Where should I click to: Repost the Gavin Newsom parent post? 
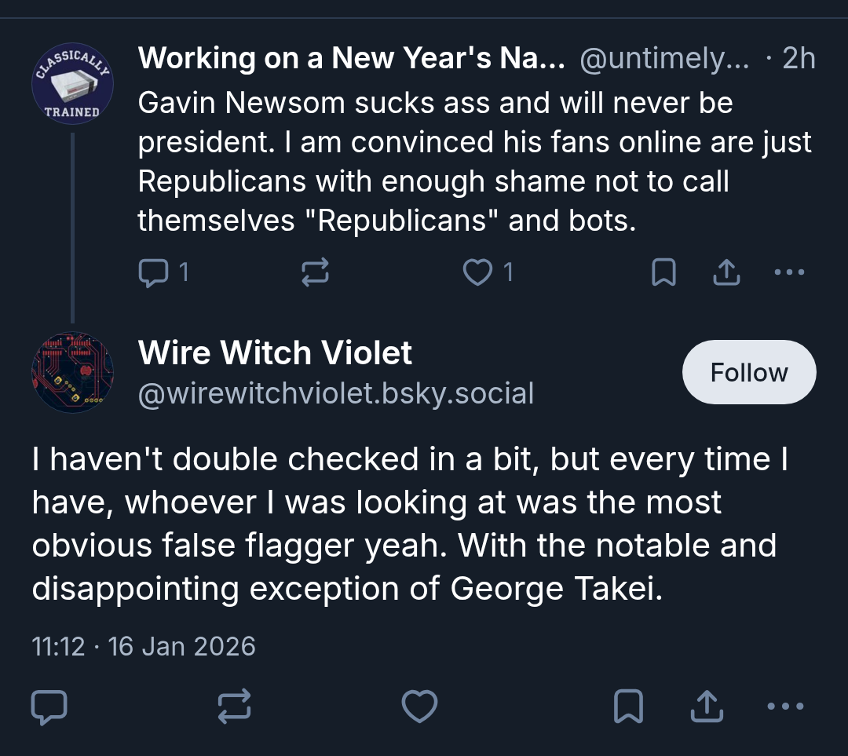coord(316,272)
